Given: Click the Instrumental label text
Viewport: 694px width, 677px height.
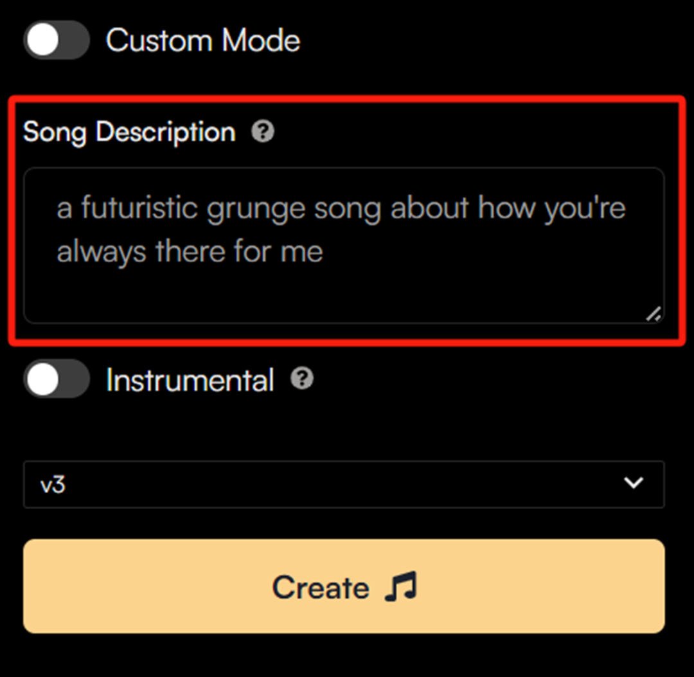Looking at the screenshot, I should 190,380.
